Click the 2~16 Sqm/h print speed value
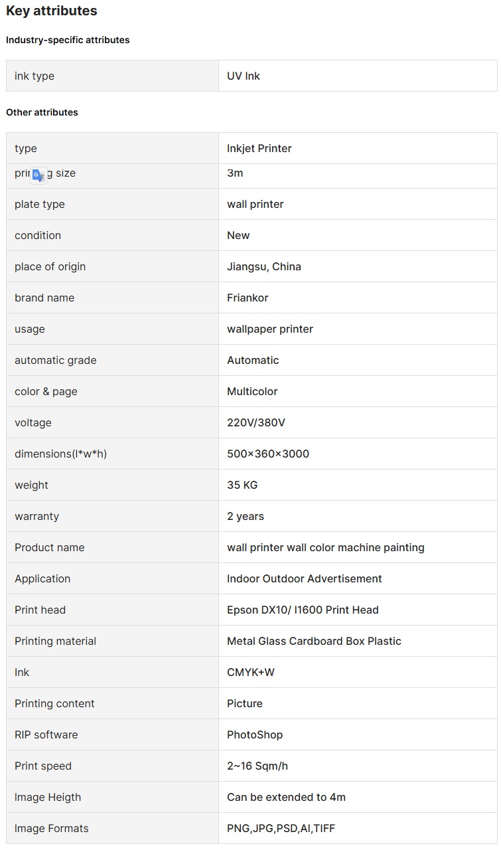The width and height of the screenshot is (501, 848). [x=257, y=766]
